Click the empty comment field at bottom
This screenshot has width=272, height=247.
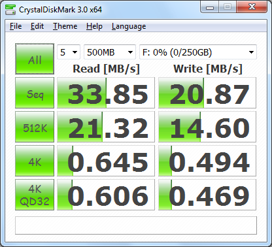(x=136, y=225)
